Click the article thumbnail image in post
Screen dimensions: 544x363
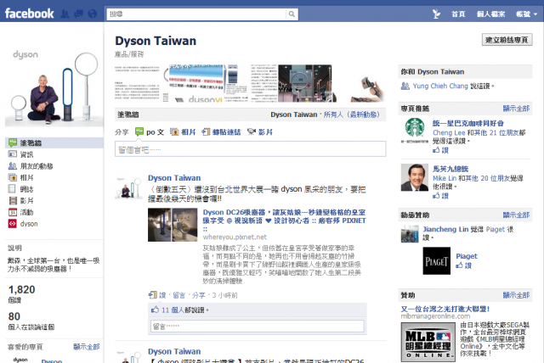[x=173, y=225]
